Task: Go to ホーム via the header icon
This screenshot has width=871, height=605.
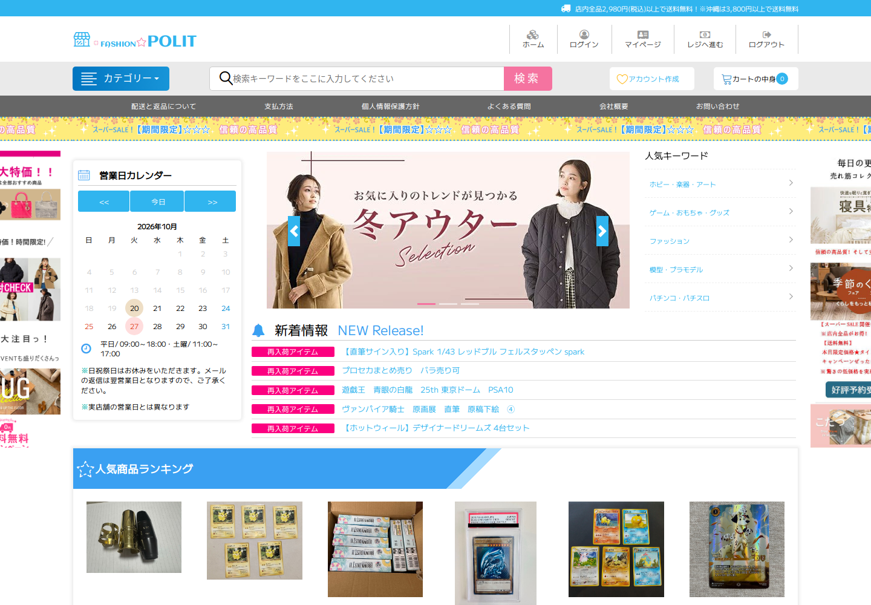Action: 533,39
